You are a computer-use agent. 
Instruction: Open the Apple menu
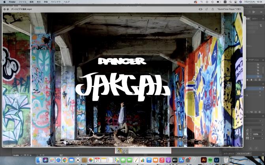pos(4,2)
